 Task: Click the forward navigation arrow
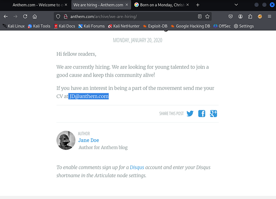[15, 17]
